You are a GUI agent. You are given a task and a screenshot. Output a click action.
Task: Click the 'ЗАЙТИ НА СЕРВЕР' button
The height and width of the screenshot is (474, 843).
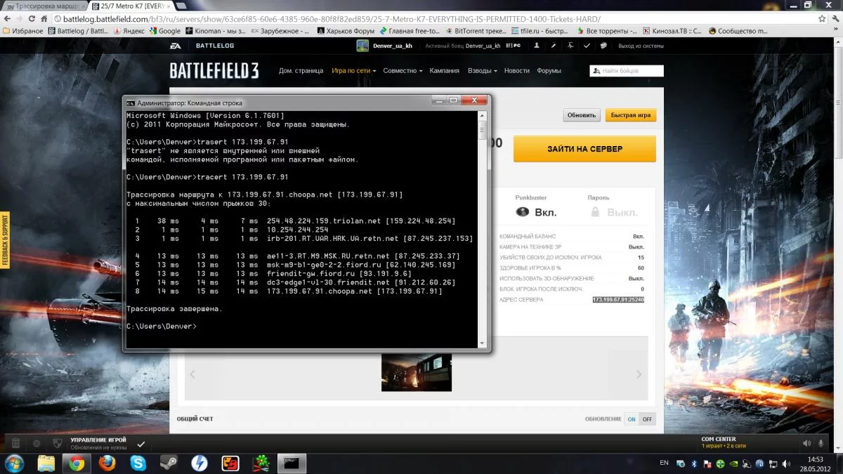pyautogui.click(x=584, y=149)
